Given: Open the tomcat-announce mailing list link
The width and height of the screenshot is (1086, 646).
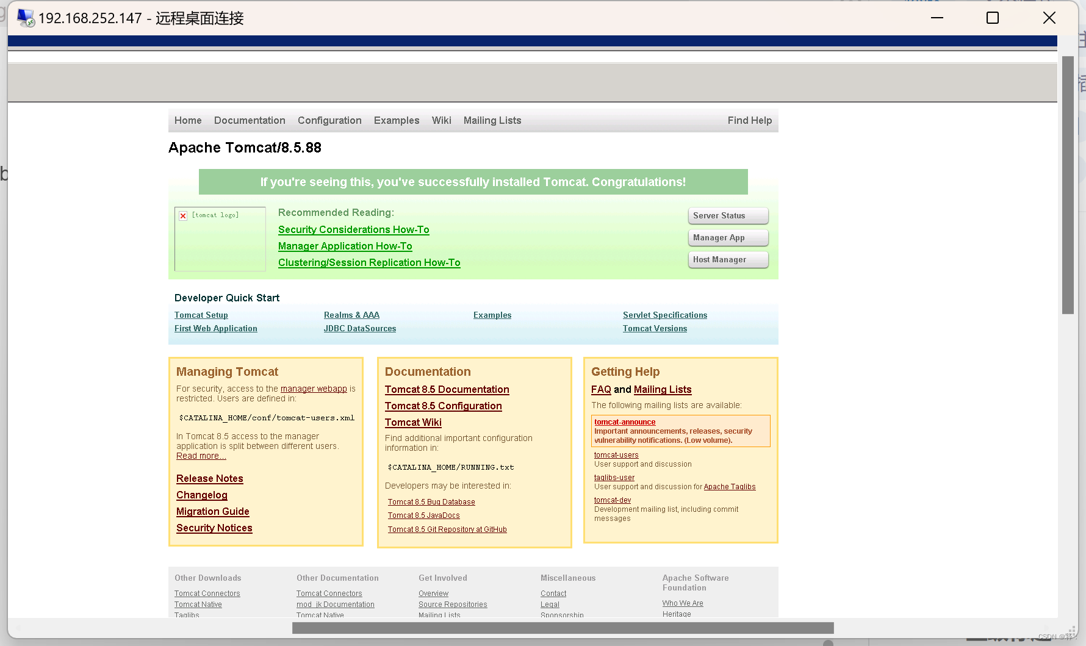Looking at the screenshot, I should pos(625,422).
